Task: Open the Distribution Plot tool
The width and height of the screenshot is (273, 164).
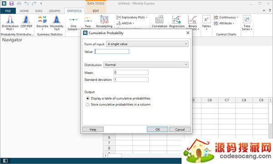Action: tap(10, 23)
